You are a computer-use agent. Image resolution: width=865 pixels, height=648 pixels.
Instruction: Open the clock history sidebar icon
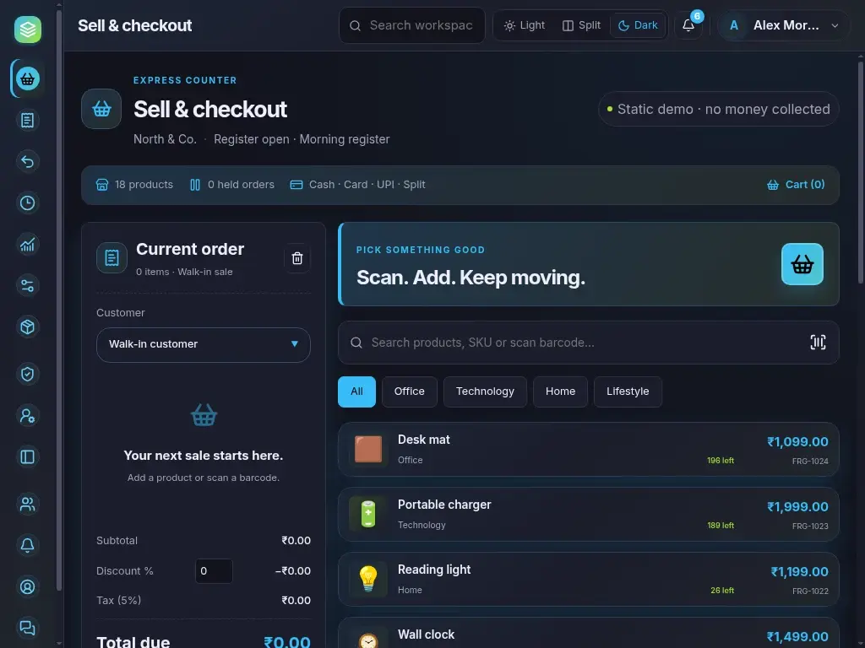(x=28, y=202)
